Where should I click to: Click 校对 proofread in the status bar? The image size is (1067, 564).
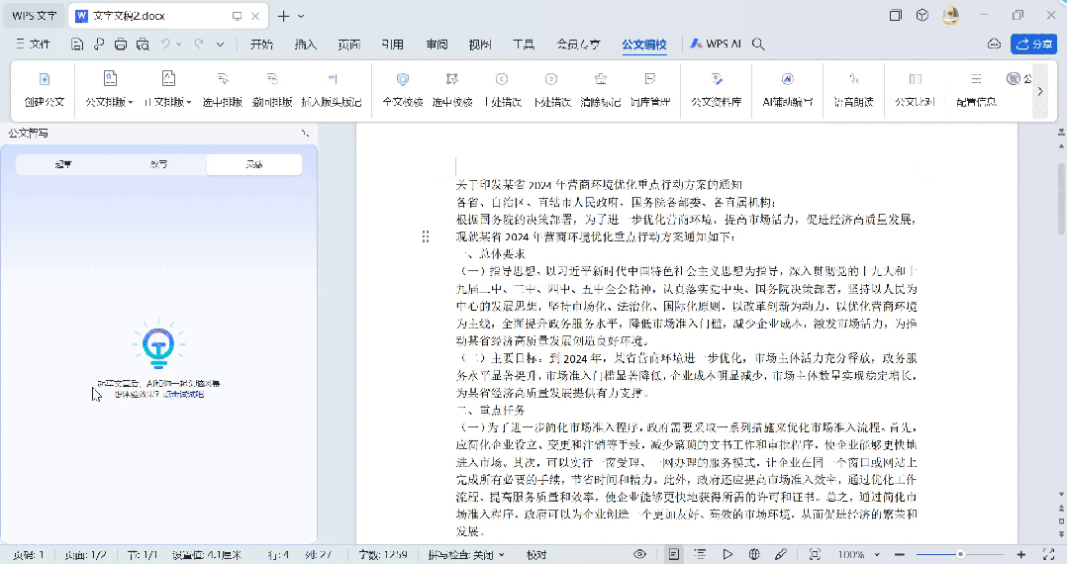536,555
